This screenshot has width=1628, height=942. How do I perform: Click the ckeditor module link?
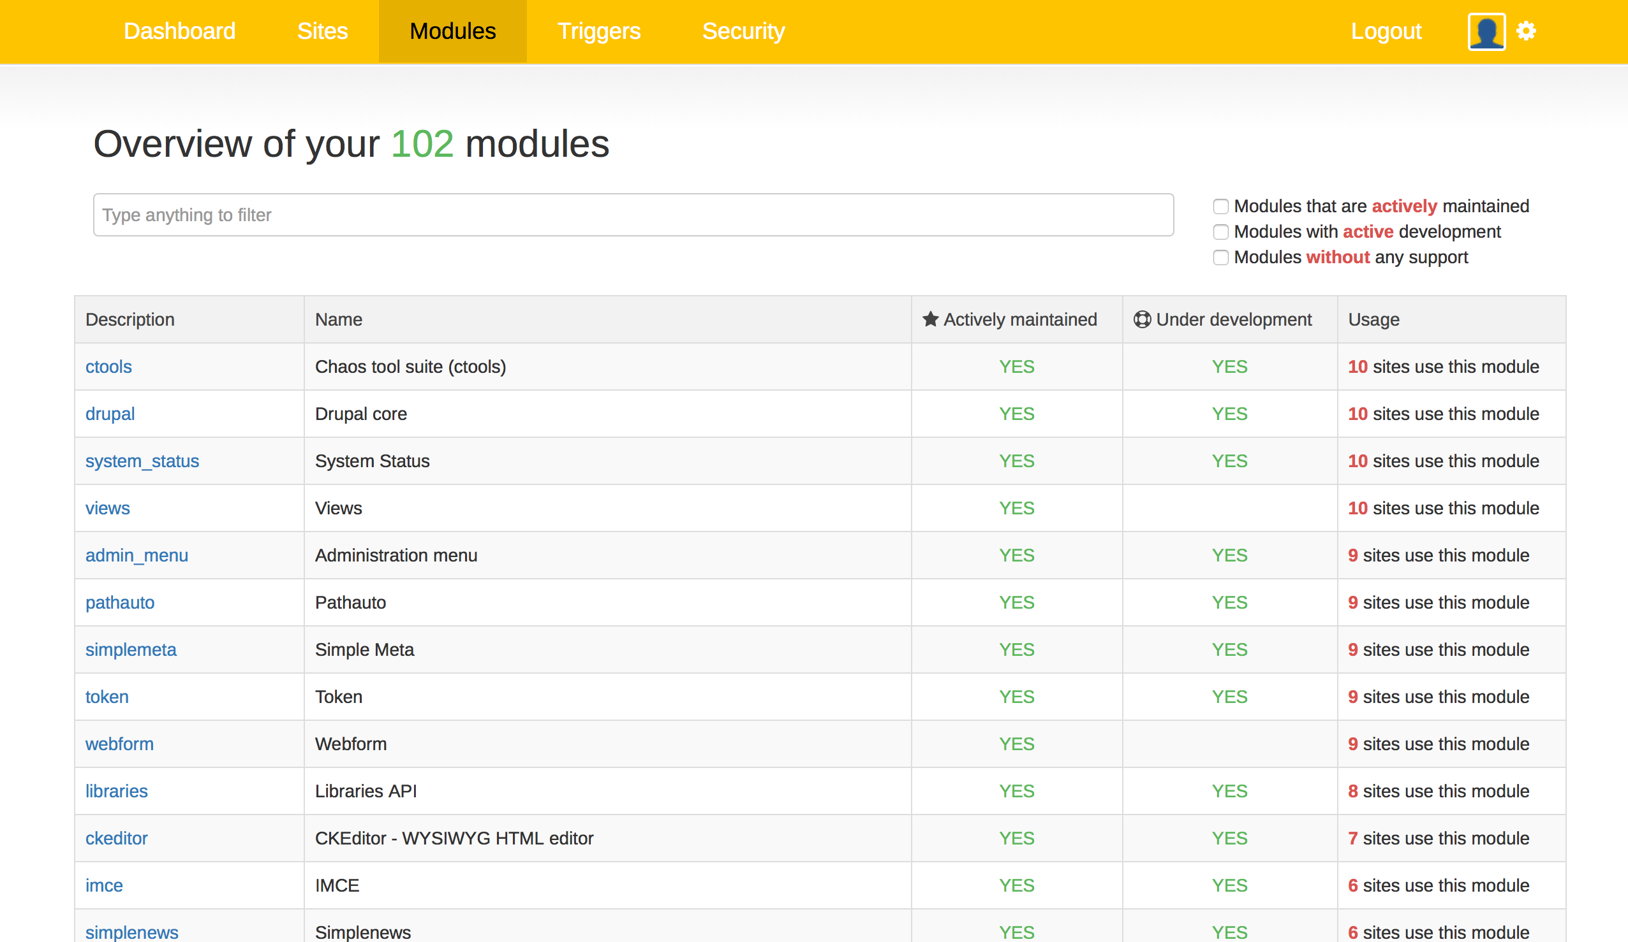coord(116,838)
